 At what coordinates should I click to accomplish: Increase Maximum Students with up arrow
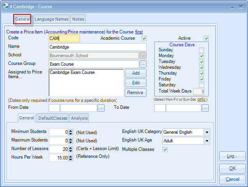(x=70, y=139)
